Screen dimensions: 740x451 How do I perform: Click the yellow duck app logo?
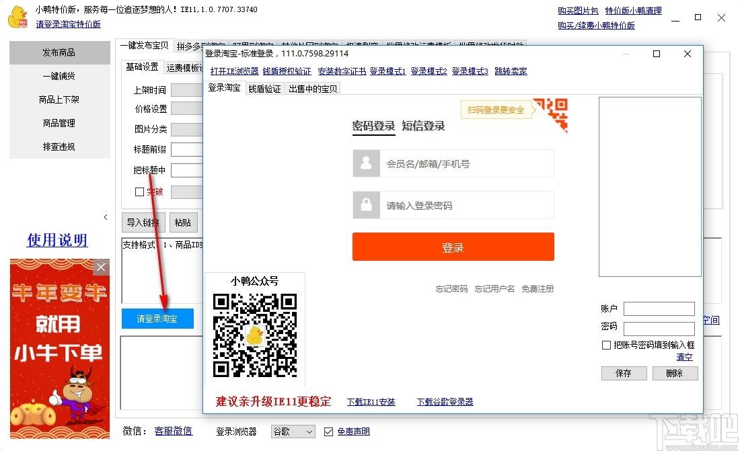(17, 17)
